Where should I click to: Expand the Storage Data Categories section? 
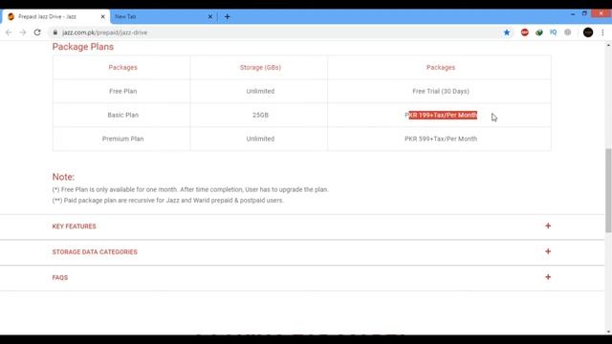tap(302, 252)
